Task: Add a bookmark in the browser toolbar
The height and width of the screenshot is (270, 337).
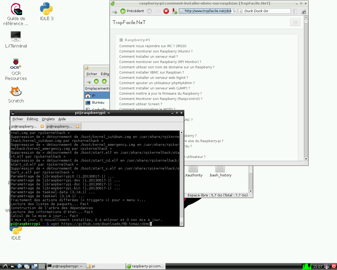Action: pyautogui.click(x=175, y=11)
